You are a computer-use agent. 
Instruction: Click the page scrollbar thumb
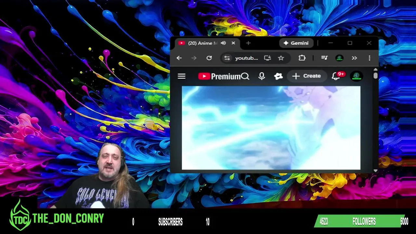tap(376, 75)
